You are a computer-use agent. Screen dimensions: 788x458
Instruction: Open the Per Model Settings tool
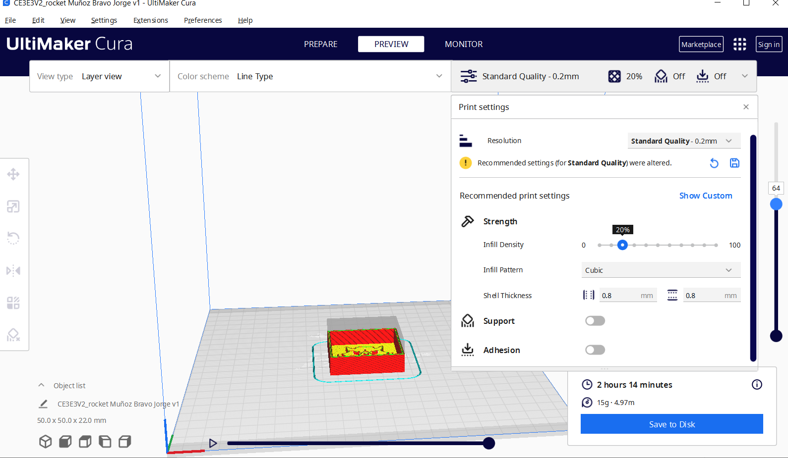click(x=13, y=303)
